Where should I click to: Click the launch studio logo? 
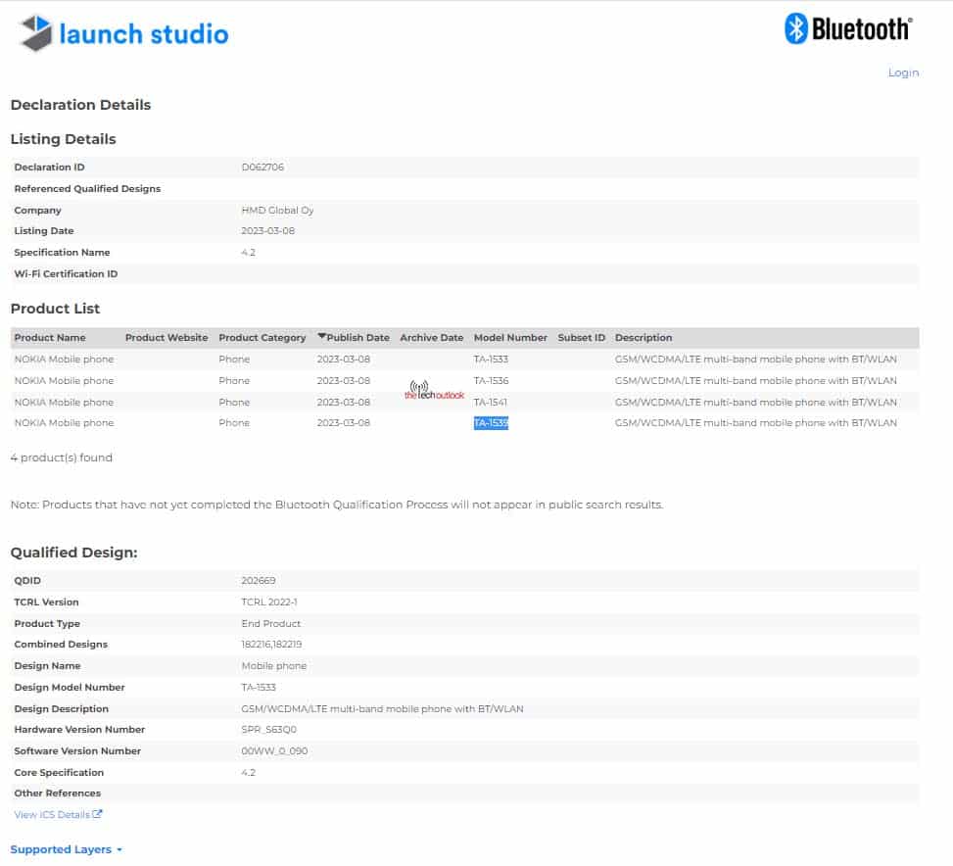[x=119, y=32]
